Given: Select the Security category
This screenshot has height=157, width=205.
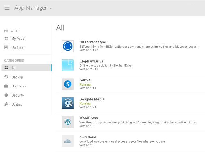Looking at the screenshot, I should (18, 95).
